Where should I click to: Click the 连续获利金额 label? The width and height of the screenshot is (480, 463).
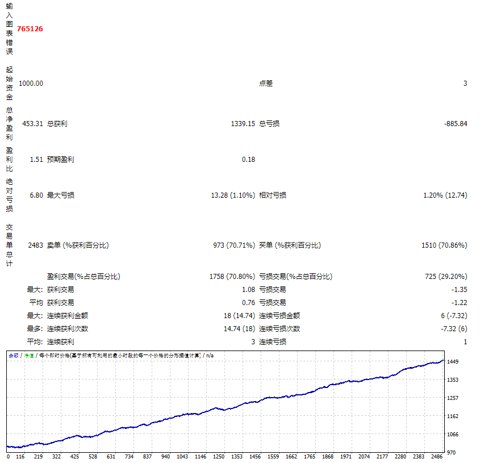tap(68, 316)
